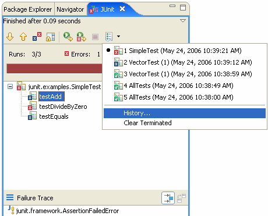
Task: Choose history entry 2 VectorTest (1)
Action: tap(185, 62)
